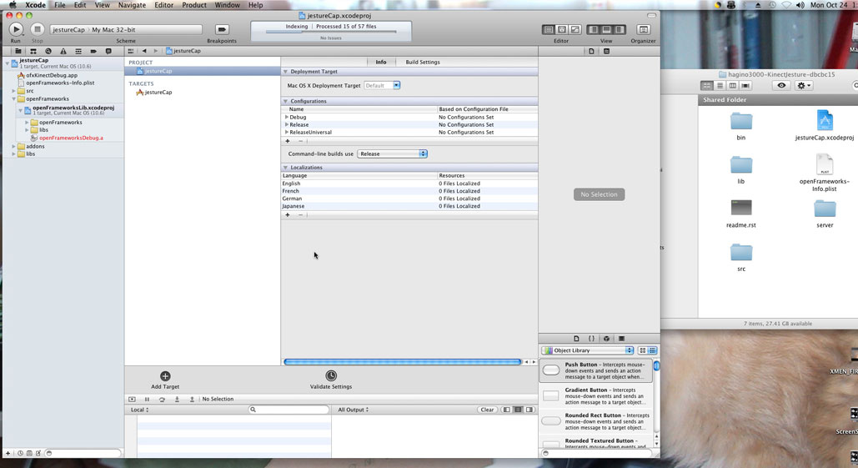Open Command-line builds use dropdown
Screen dimensions: 858x468
[392, 153]
